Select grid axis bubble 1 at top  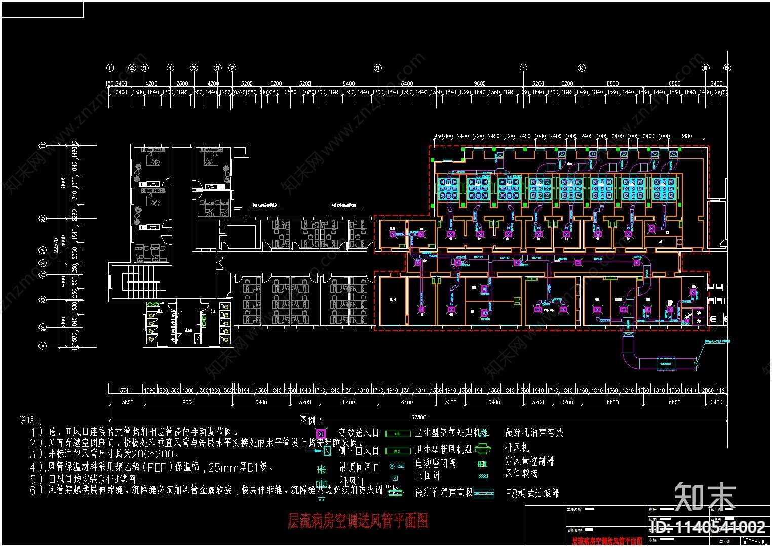coord(110,68)
